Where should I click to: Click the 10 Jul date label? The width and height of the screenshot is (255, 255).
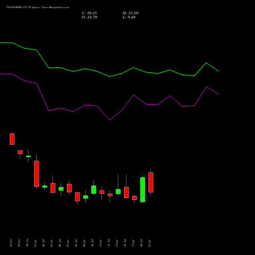click(92, 243)
